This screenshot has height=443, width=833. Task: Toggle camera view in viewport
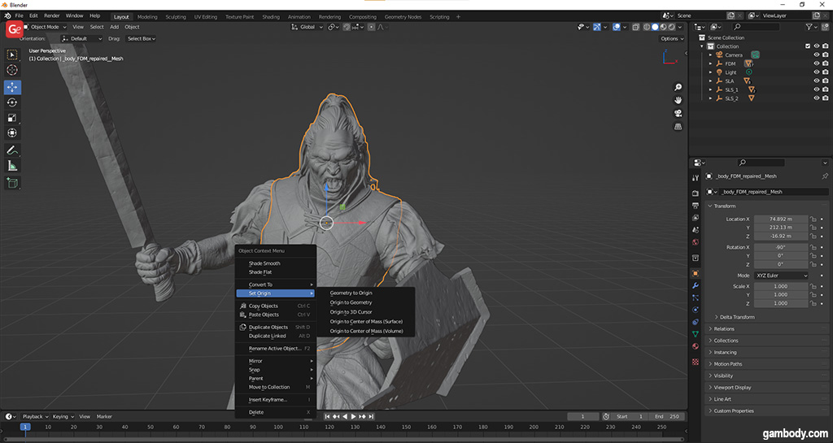[x=678, y=113]
